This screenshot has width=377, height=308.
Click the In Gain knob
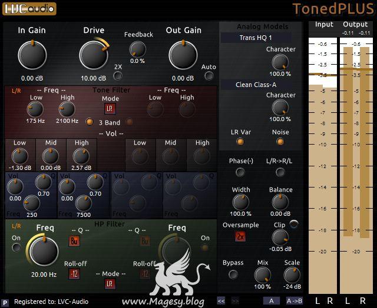[x=32, y=55]
